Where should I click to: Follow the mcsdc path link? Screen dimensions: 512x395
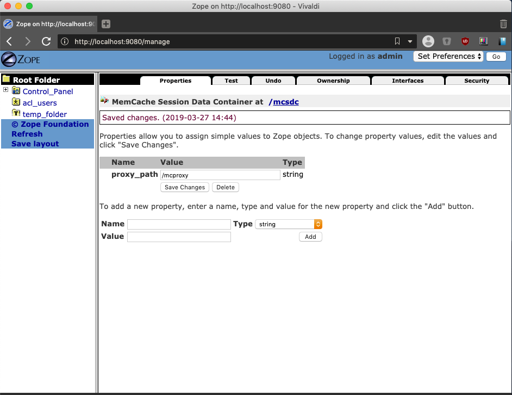tap(286, 102)
